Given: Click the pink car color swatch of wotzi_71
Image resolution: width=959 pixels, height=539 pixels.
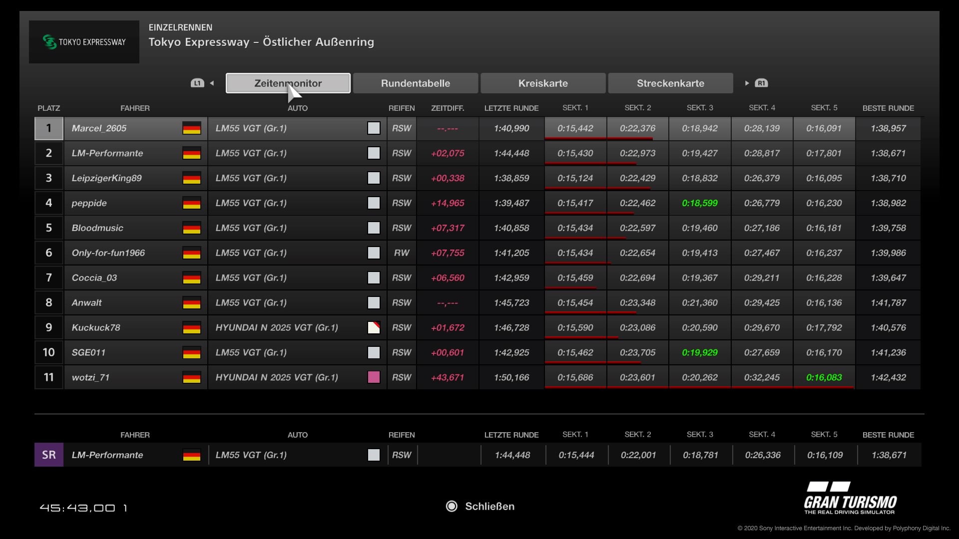Looking at the screenshot, I should 374,377.
